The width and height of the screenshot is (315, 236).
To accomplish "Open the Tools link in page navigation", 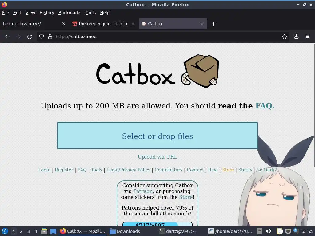I will [x=96, y=170].
